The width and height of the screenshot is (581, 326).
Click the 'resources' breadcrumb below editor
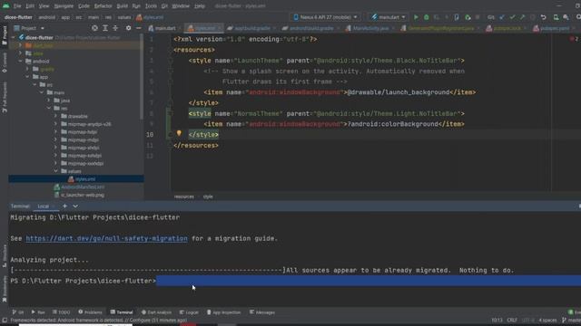point(183,197)
